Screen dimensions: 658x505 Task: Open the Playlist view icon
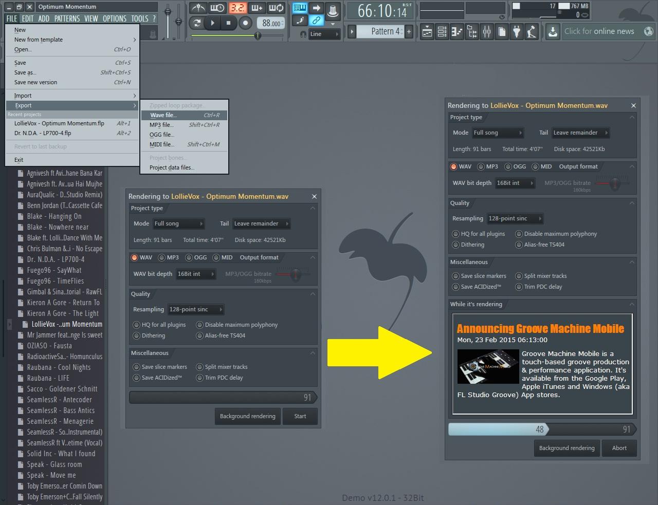coord(427,32)
